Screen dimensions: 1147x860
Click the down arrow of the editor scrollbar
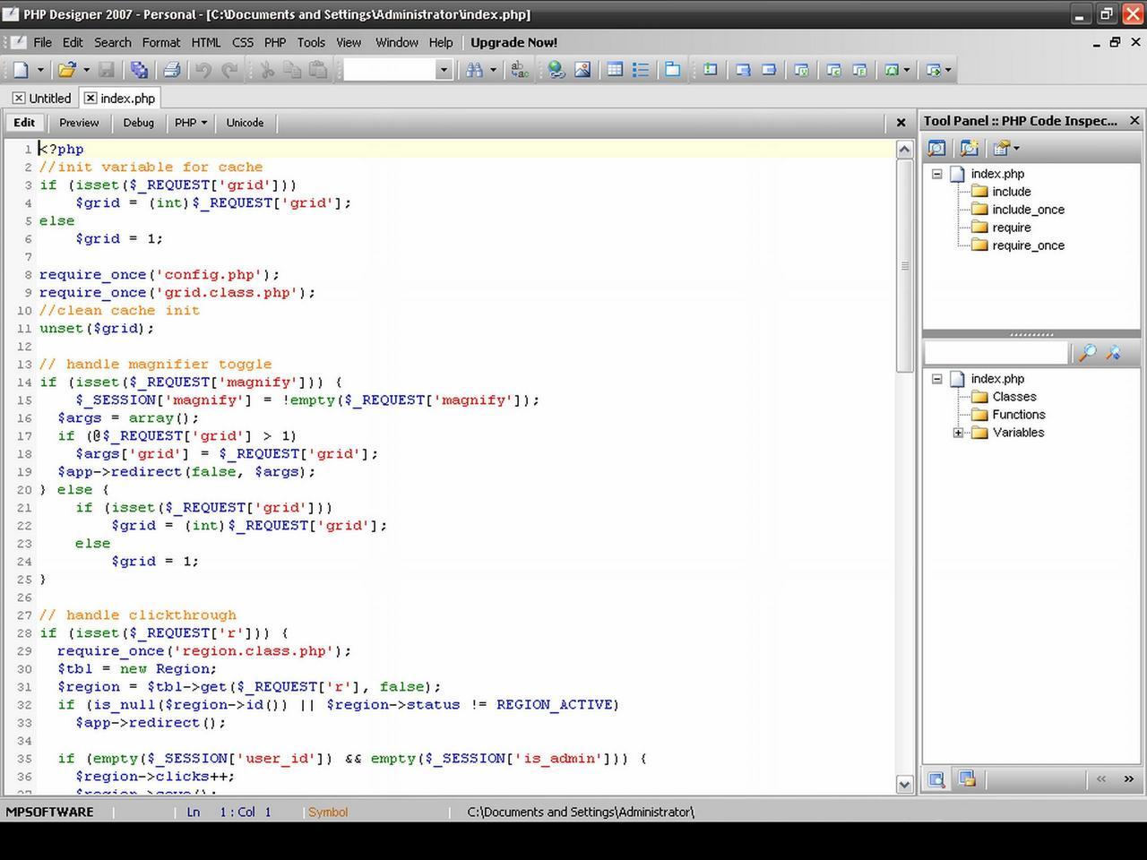pyautogui.click(x=906, y=784)
